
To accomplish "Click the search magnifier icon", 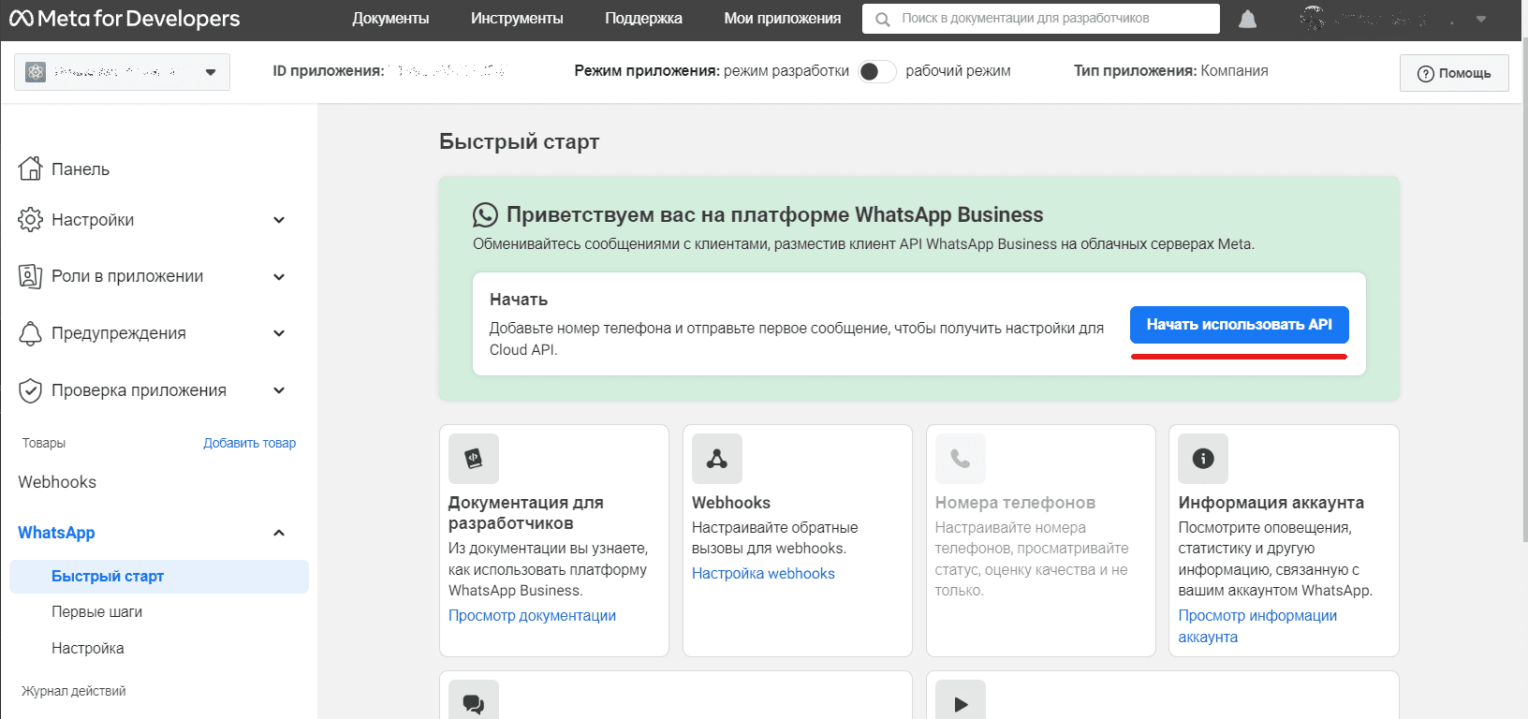I will click(x=882, y=19).
